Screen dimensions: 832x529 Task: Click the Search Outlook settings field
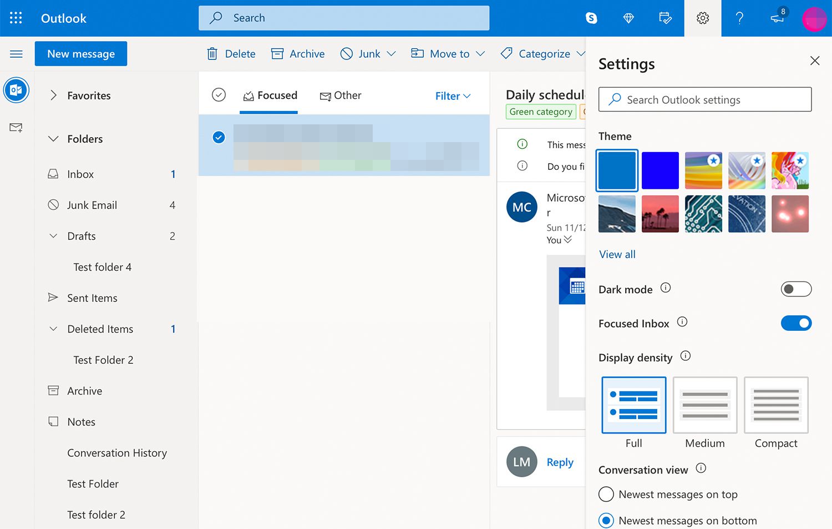[705, 99]
